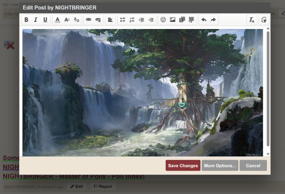The image size is (285, 194).
Task: Click the insert image icon
Action: [173, 20]
